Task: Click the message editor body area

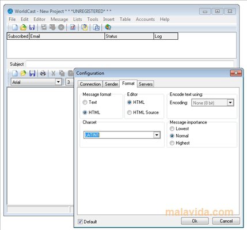Action: click(x=40, y=146)
